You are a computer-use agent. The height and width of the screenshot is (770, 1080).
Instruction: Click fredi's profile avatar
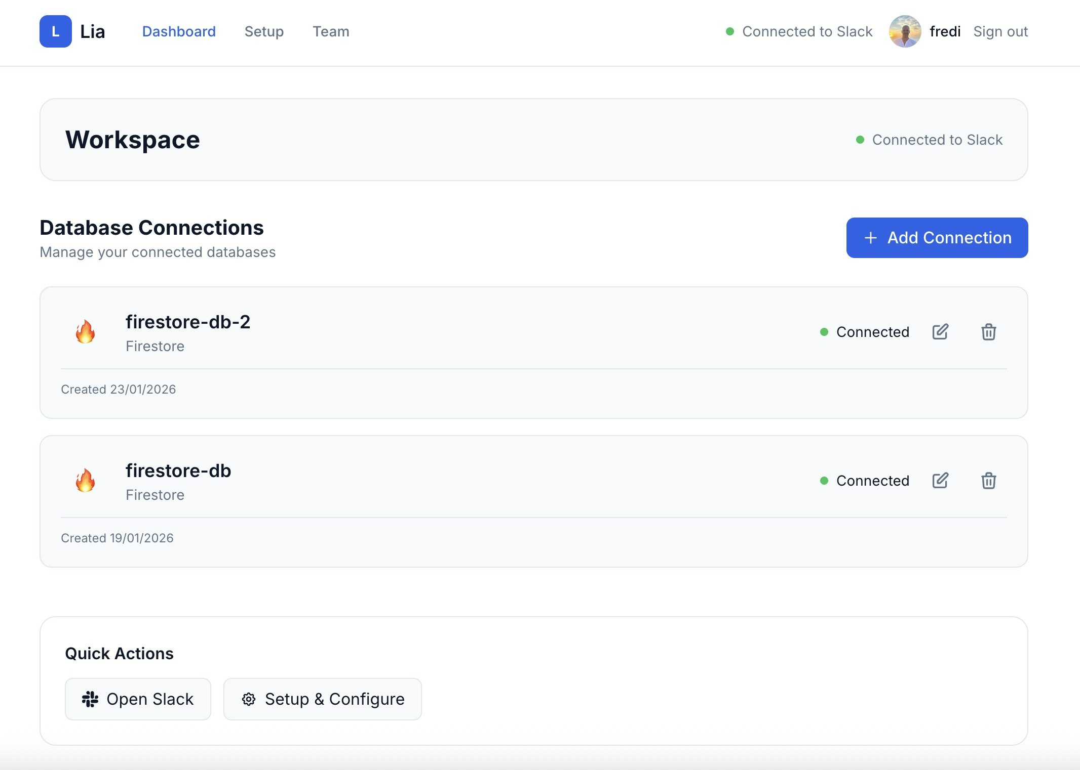pos(905,31)
